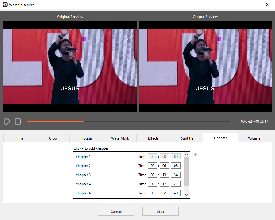Save the chapter changes
This screenshot has width=275, height=220.
160,211
